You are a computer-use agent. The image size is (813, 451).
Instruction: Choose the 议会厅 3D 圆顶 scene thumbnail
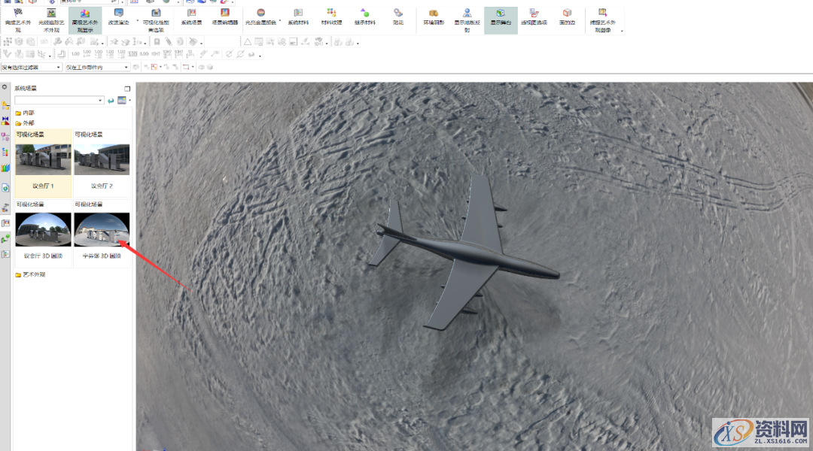click(44, 229)
